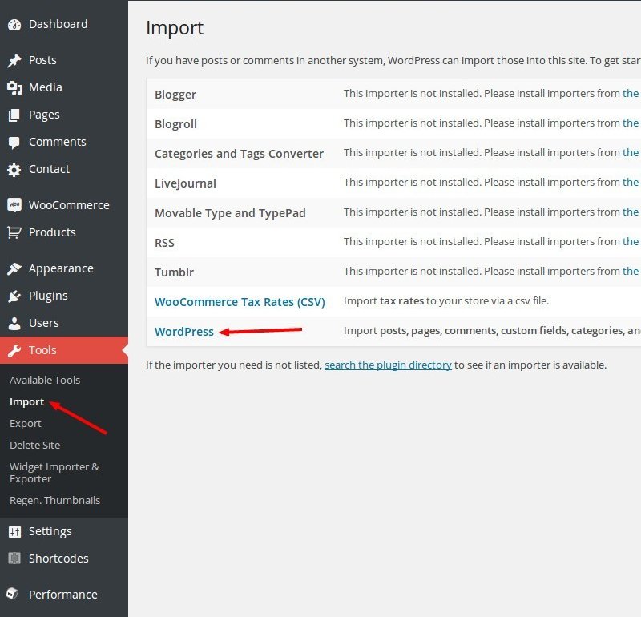
Task: Click WooCommerce Tax Rates (CSV) link
Action: point(240,302)
